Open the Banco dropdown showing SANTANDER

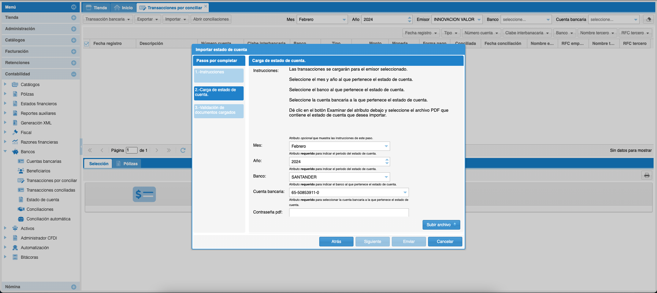click(386, 177)
